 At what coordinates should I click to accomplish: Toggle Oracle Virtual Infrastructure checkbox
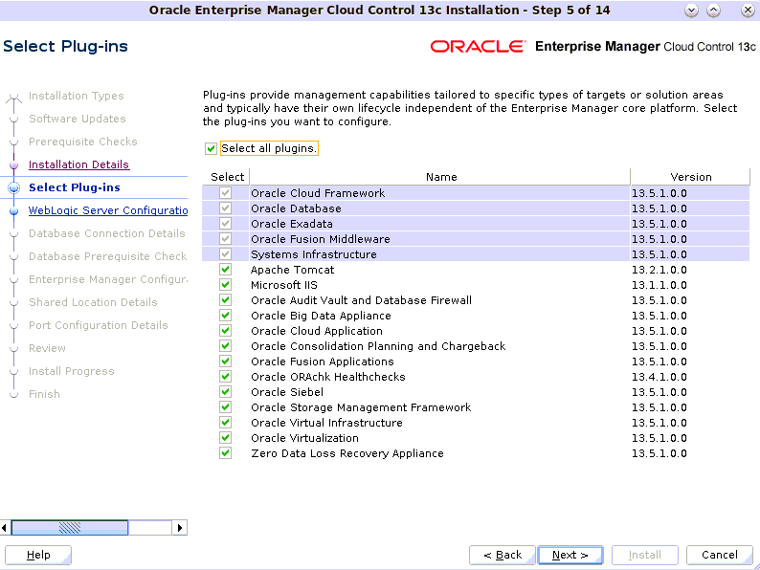click(x=225, y=423)
